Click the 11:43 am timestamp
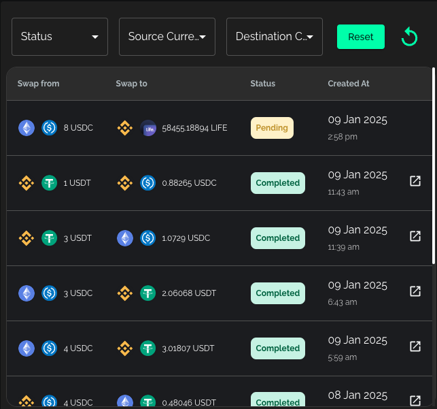 (x=343, y=192)
